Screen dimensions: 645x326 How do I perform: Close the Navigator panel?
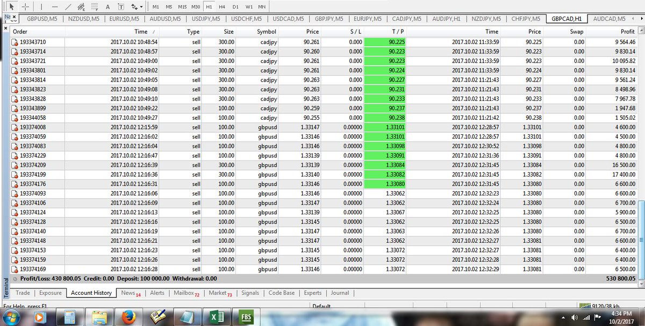click(14, 17)
